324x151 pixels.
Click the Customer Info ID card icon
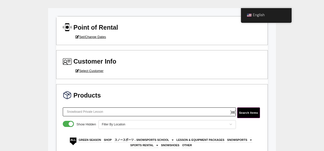[67, 62]
